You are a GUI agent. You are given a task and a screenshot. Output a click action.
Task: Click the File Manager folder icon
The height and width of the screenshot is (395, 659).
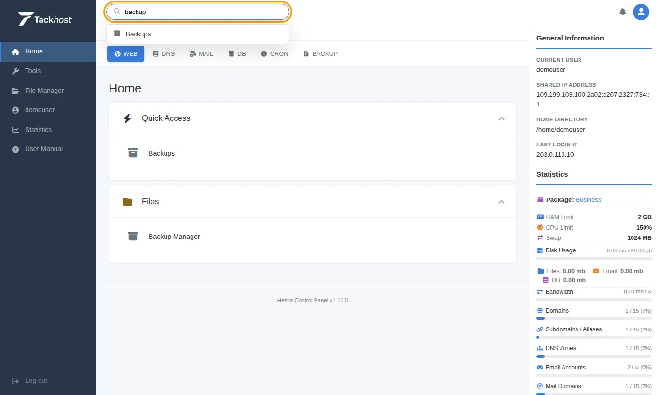coord(16,91)
